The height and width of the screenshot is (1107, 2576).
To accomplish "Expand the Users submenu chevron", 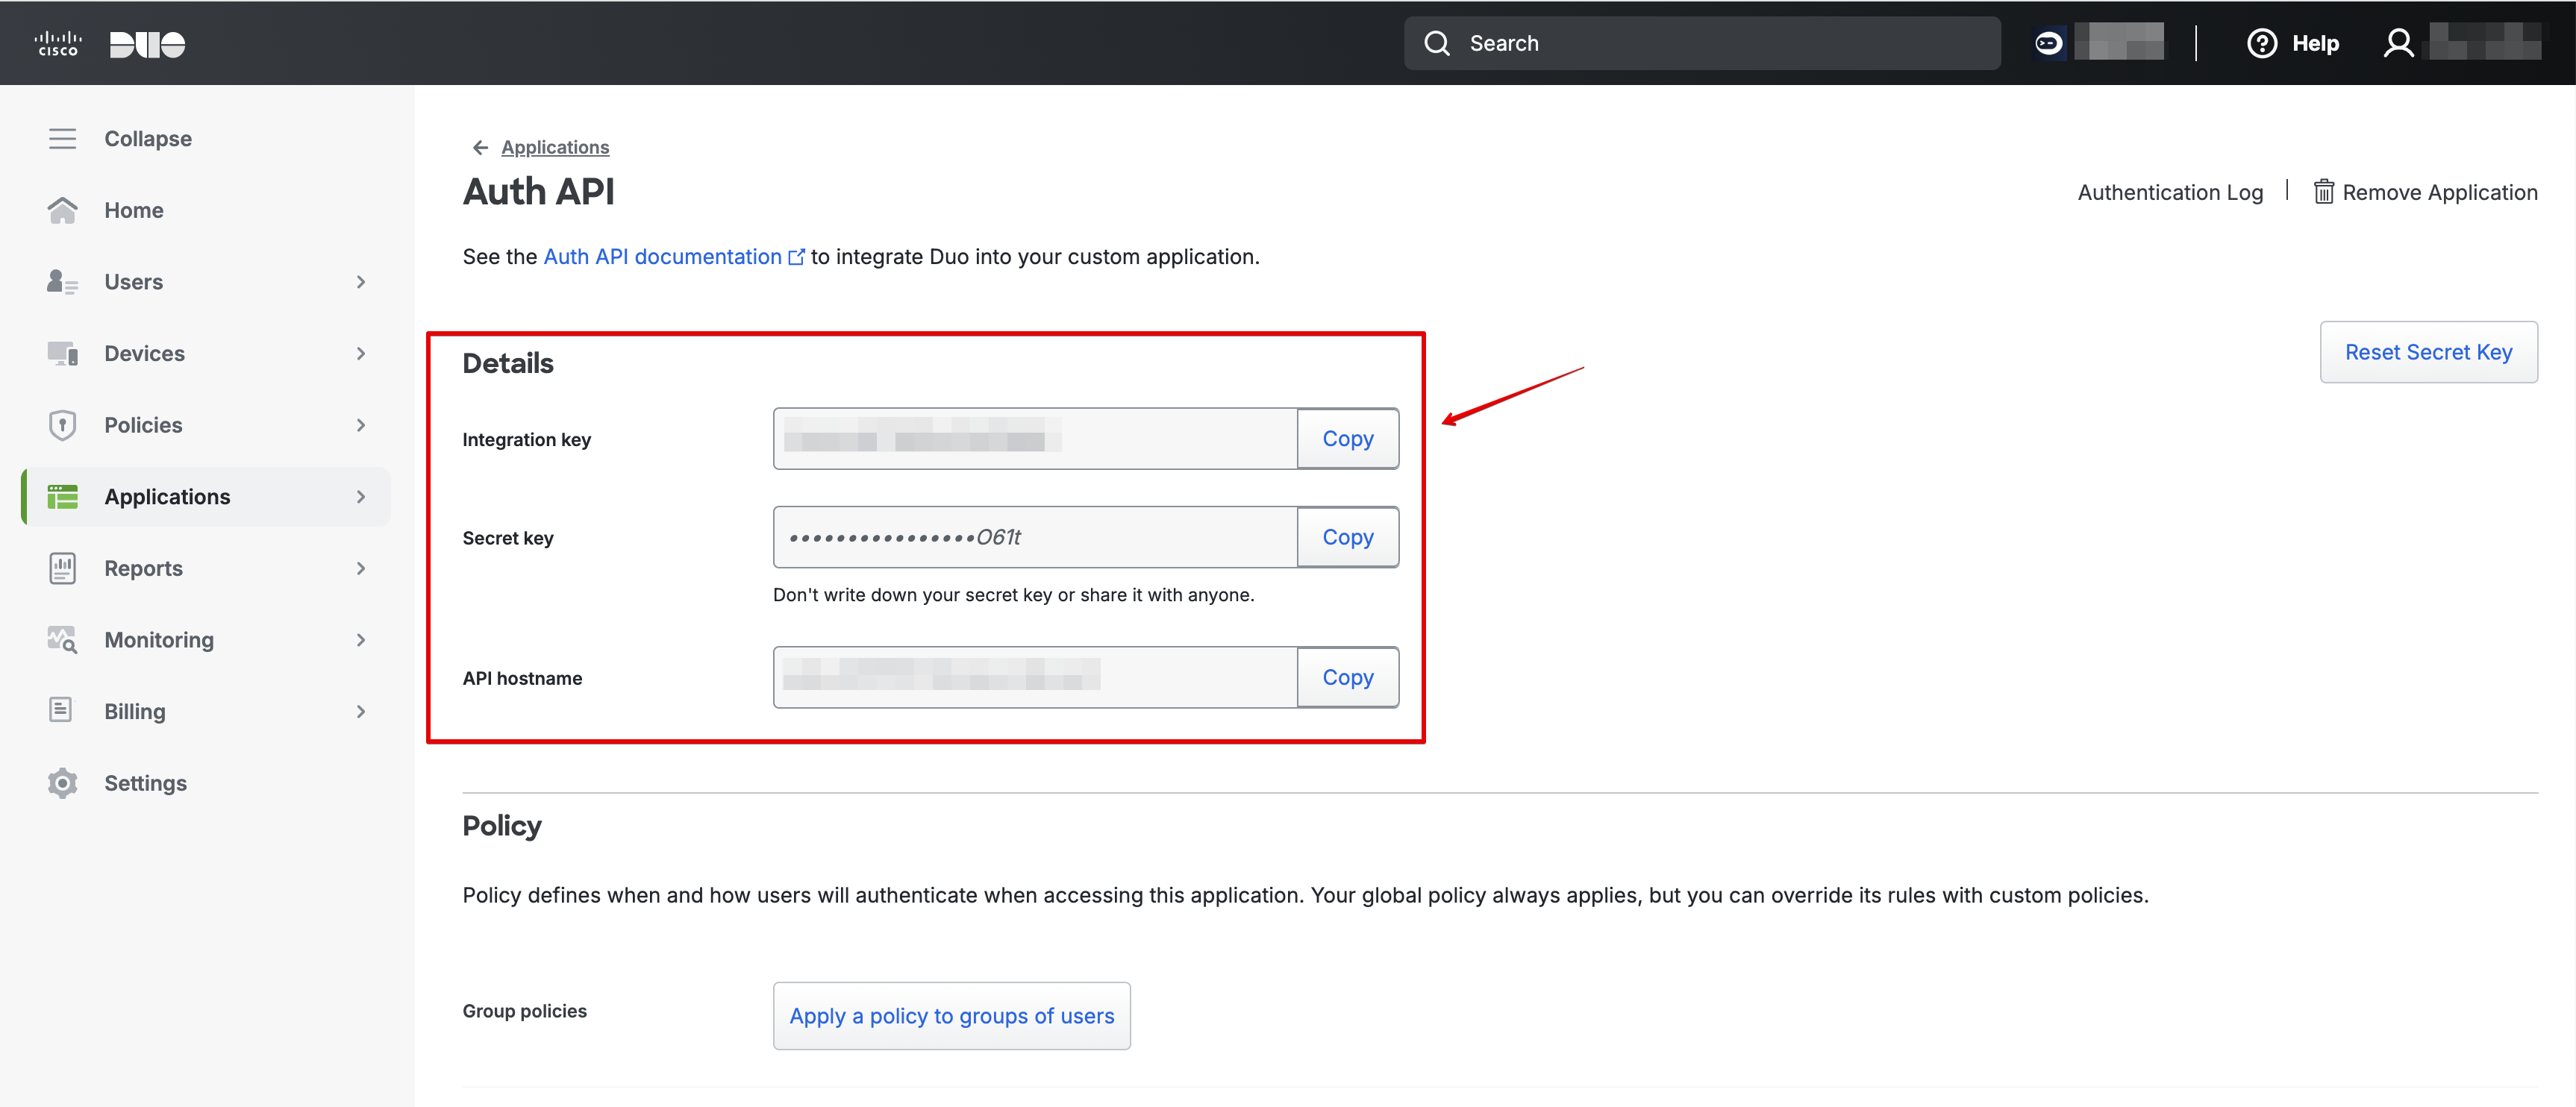I will (x=360, y=281).
